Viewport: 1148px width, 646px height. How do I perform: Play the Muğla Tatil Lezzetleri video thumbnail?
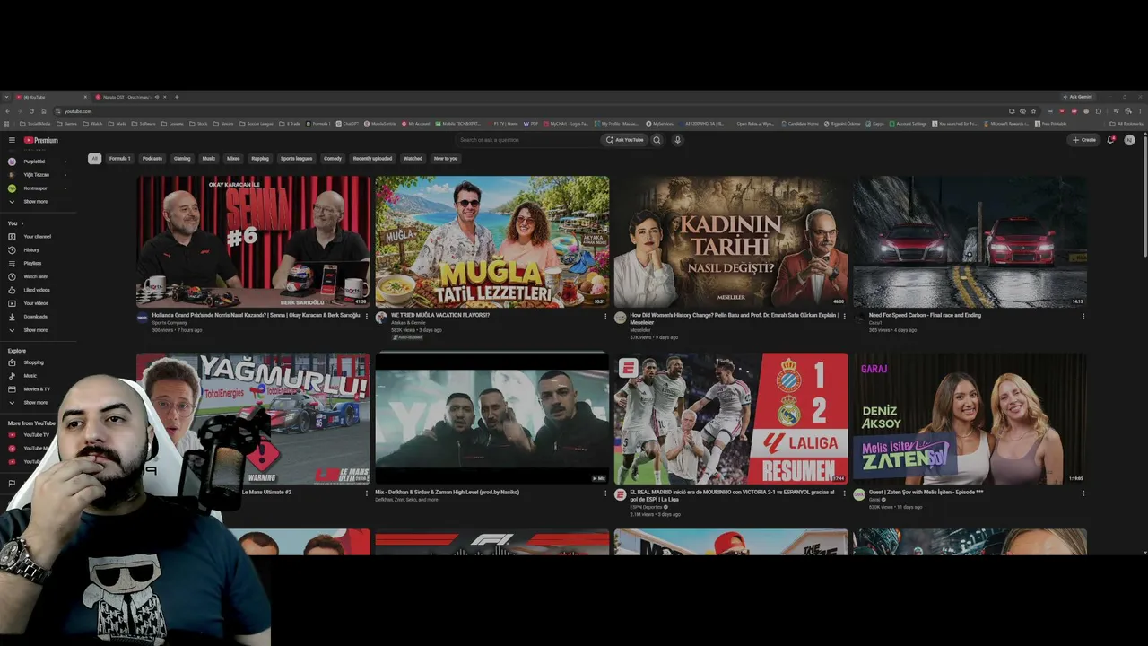coord(492,241)
